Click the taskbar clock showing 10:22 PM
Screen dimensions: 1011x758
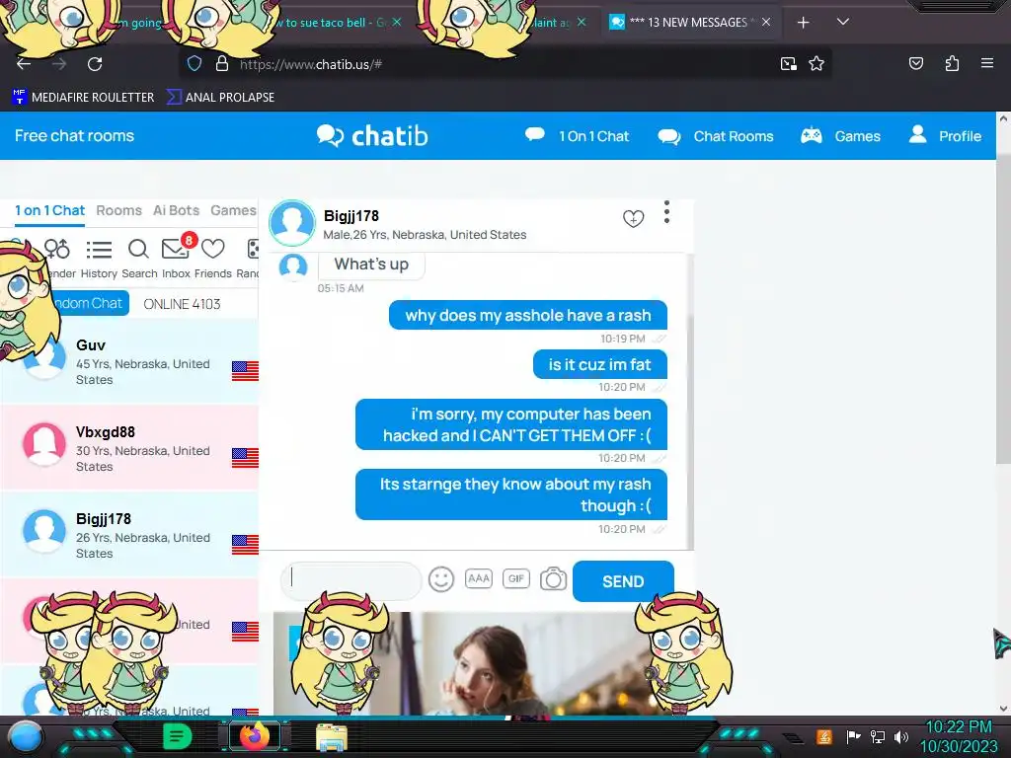point(959,736)
